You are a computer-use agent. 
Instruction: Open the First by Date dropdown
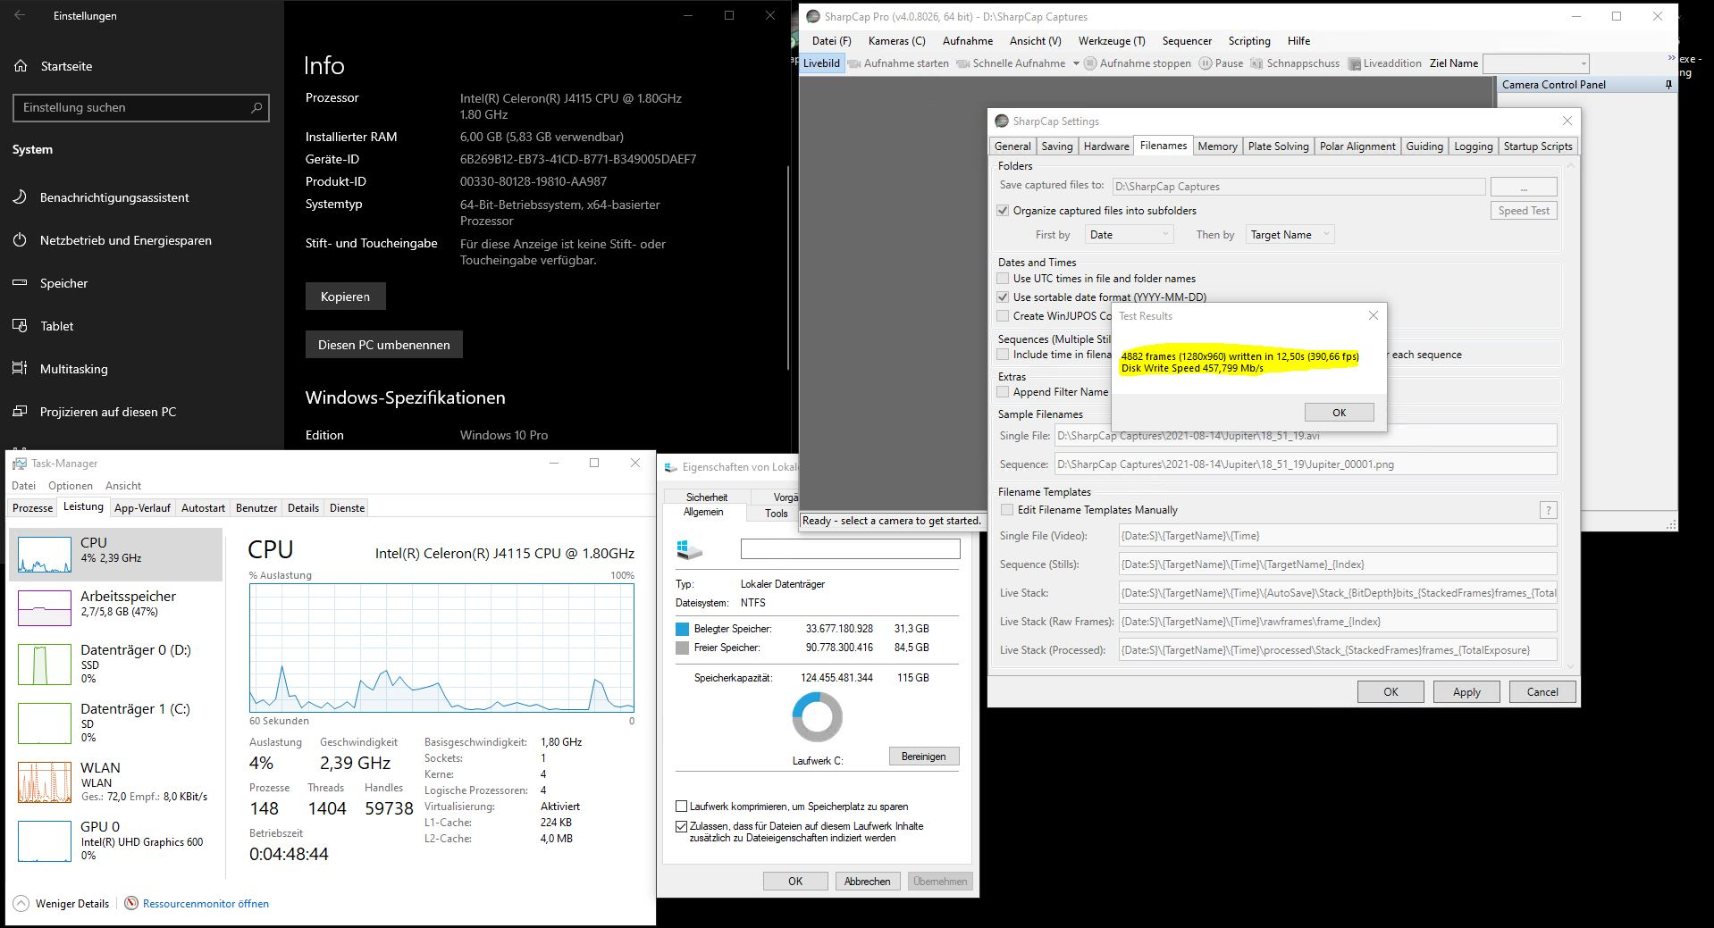click(x=1129, y=235)
